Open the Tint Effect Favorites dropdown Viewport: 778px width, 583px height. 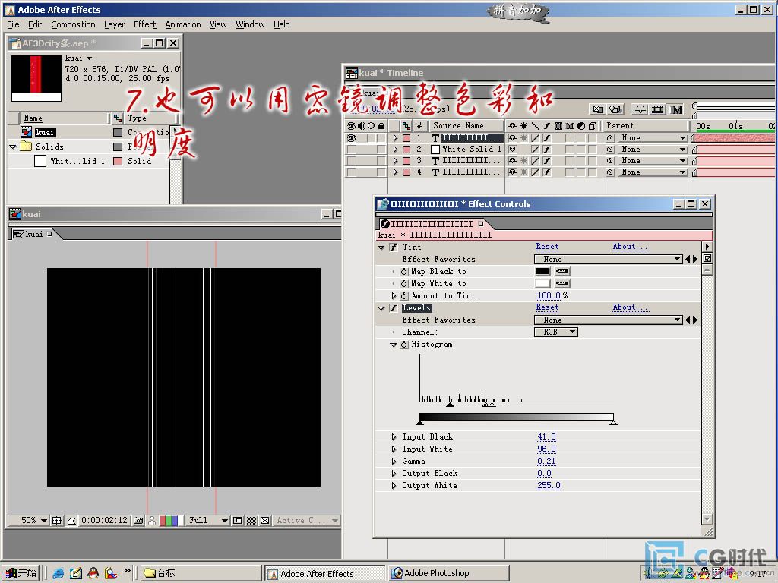(x=609, y=260)
